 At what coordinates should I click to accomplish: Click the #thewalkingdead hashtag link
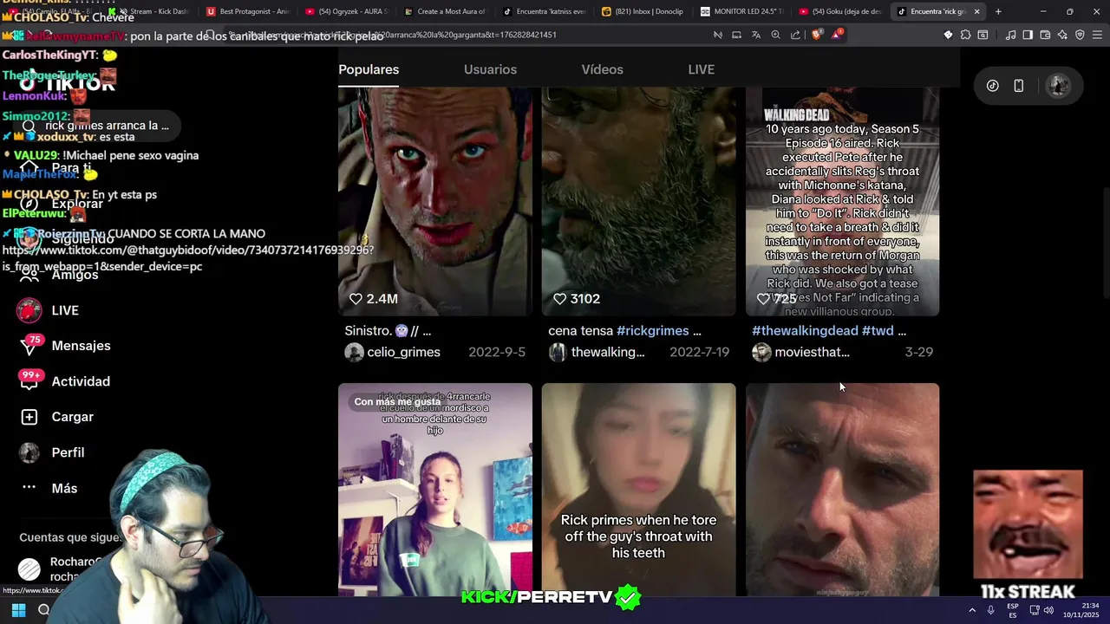click(805, 330)
